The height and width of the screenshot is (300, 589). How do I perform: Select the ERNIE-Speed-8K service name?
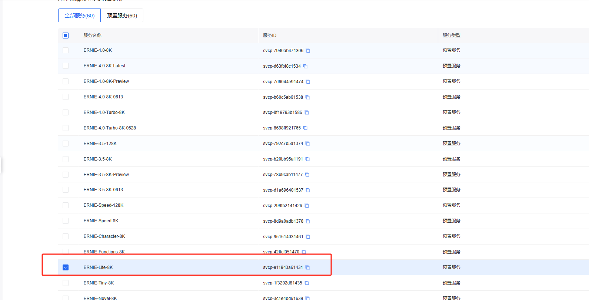coord(101,221)
